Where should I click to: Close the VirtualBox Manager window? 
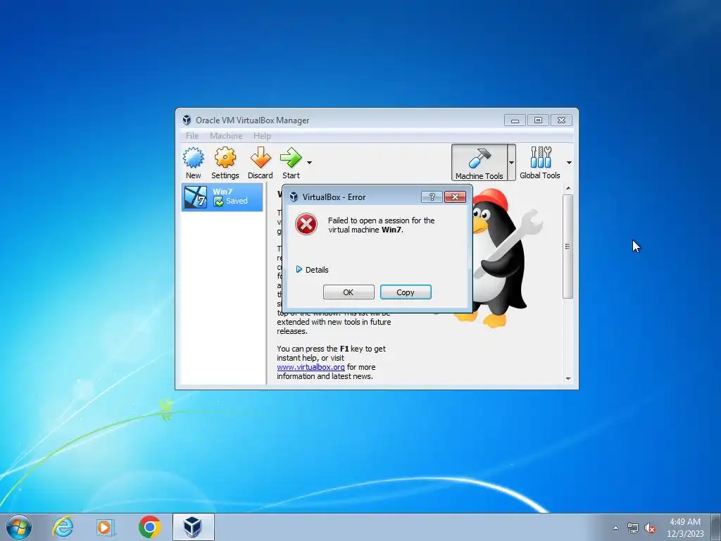561,120
